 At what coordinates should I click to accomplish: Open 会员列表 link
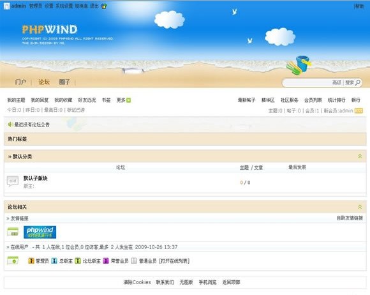coord(313,100)
